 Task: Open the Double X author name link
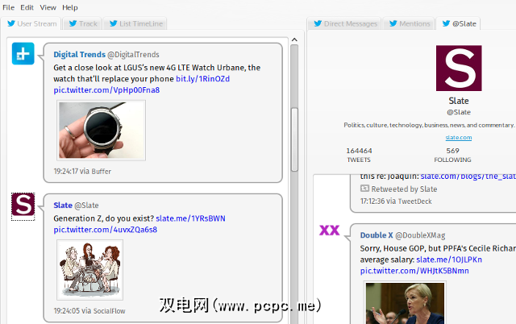[377, 235]
